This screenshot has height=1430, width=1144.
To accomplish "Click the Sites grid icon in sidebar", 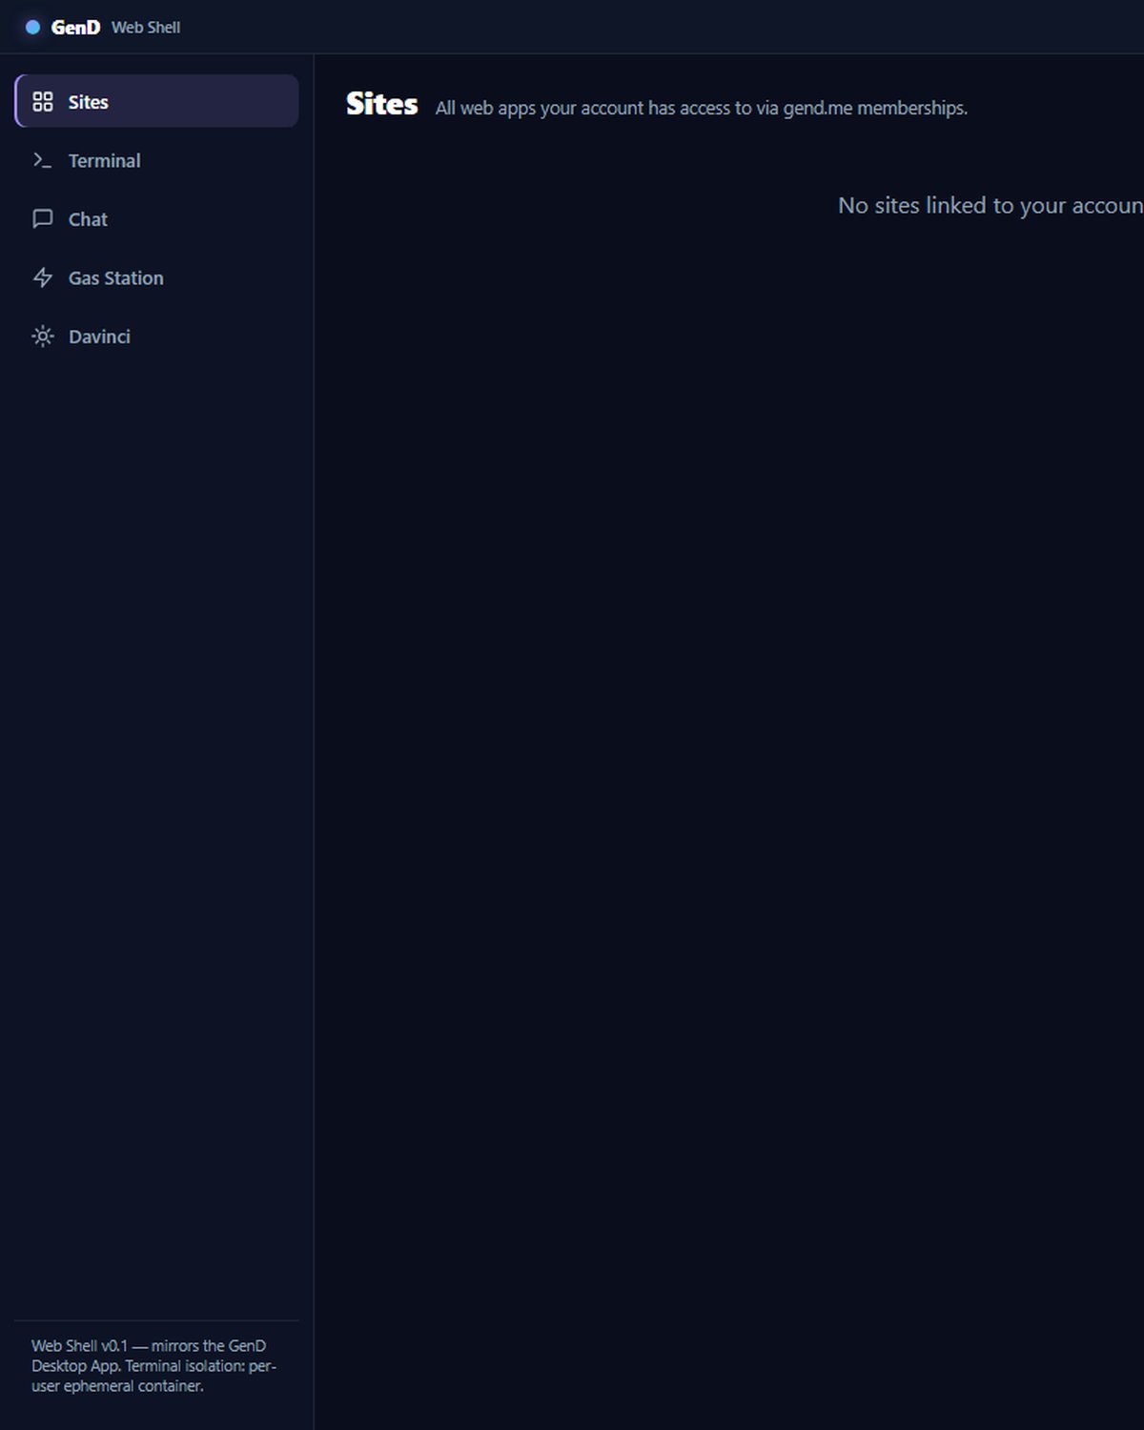I will point(43,102).
